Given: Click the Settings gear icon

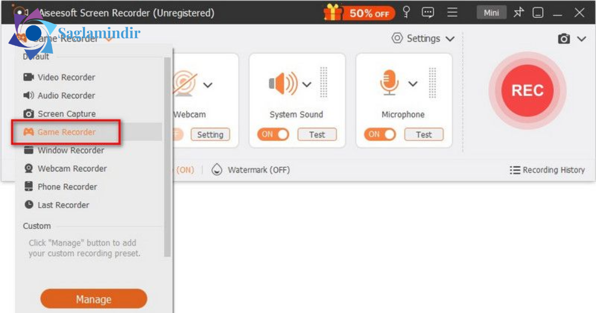Looking at the screenshot, I should pyautogui.click(x=397, y=38).
